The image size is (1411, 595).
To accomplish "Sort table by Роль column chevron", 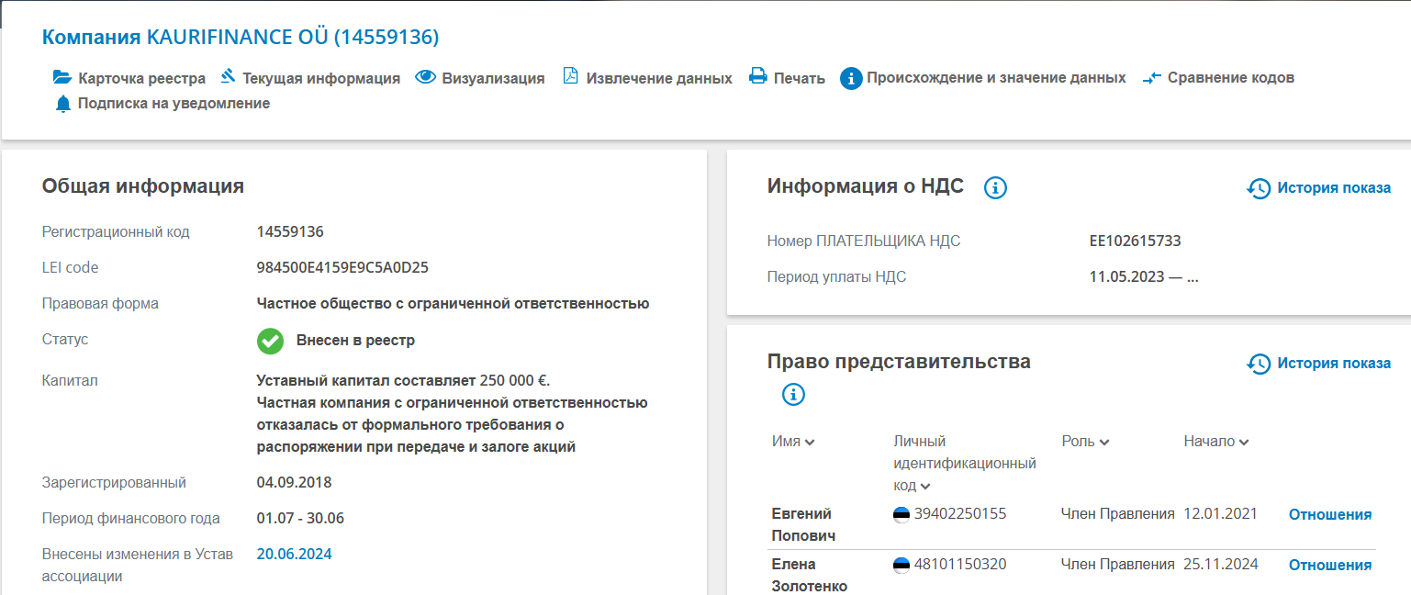I will pos(1104,442).
